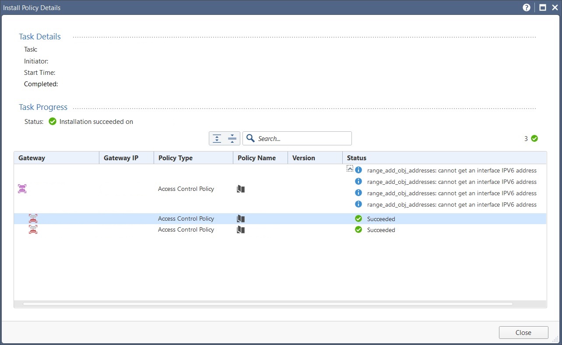Viewport: 562px width, 345px height.
Task: Sort by the Policy Type column header
Action: tap(193, 158)
